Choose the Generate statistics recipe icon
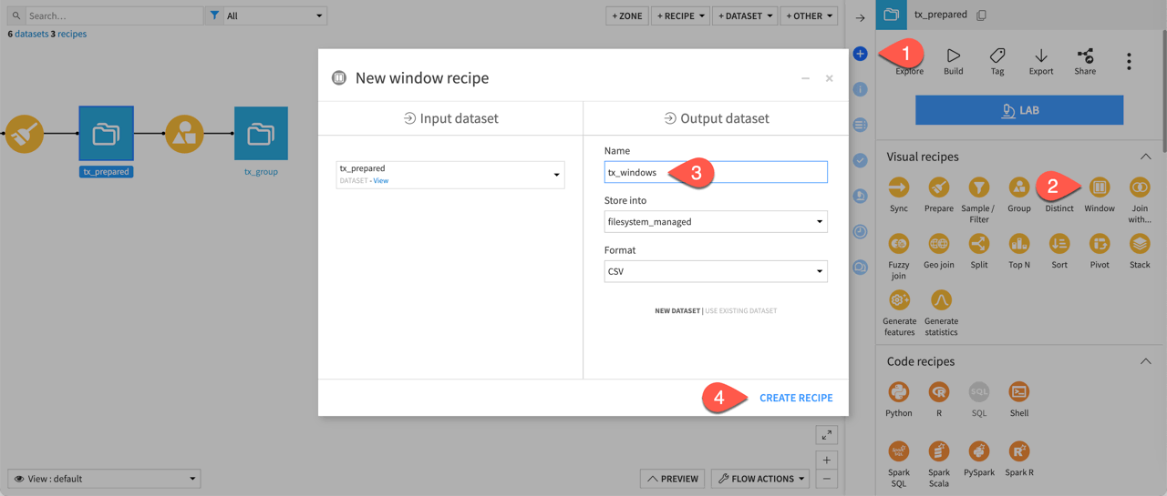The height and width of the screenshot is (496, 1167). pyautogui.click(x=941, y=300)
